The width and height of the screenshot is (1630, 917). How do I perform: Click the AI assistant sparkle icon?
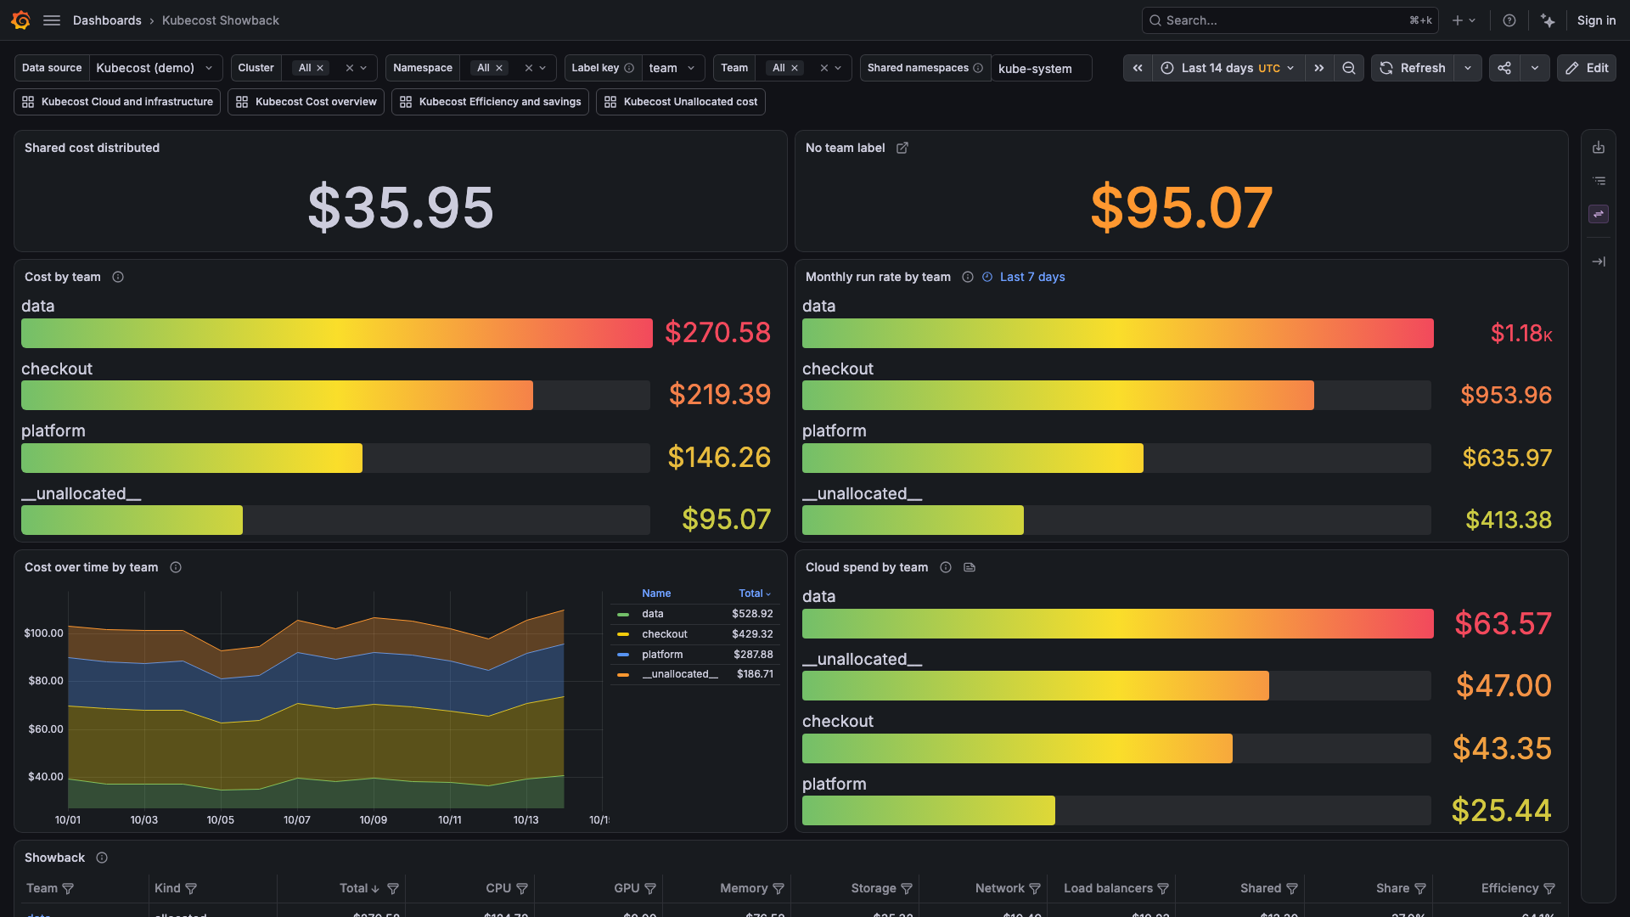coord(1548,20)
